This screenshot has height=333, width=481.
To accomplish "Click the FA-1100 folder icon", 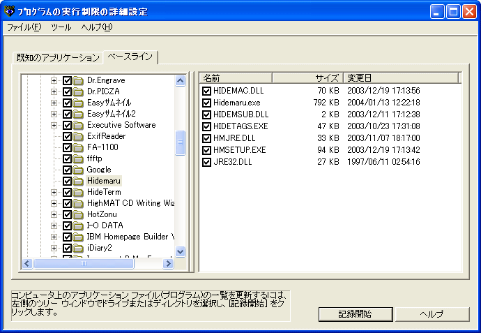I will [x=78, y=147].
